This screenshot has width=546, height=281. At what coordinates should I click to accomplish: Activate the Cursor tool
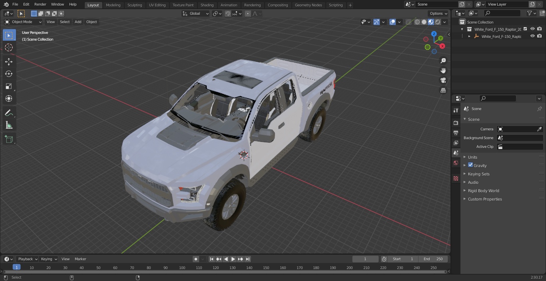click(9, 48)
